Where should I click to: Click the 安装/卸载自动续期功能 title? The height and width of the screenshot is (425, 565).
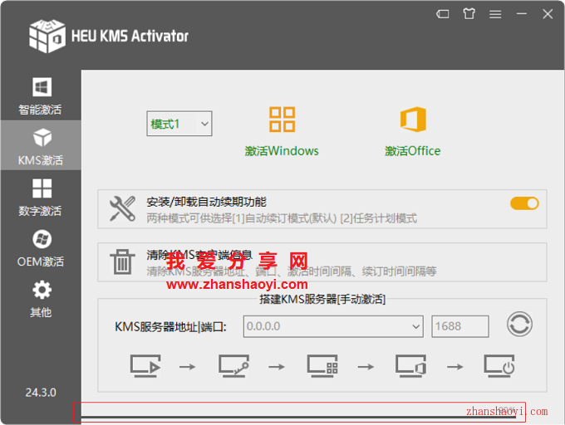click(206, 202)
